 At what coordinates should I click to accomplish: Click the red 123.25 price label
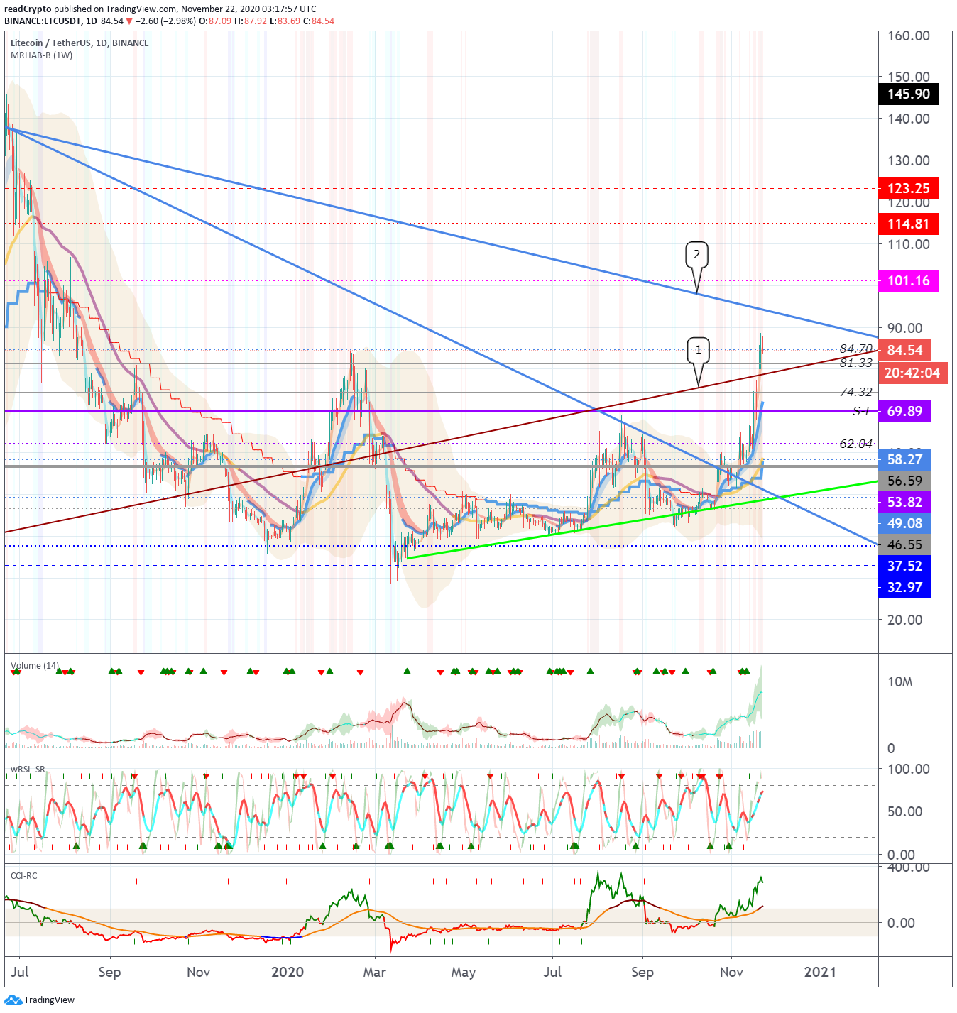coord(908,188)
